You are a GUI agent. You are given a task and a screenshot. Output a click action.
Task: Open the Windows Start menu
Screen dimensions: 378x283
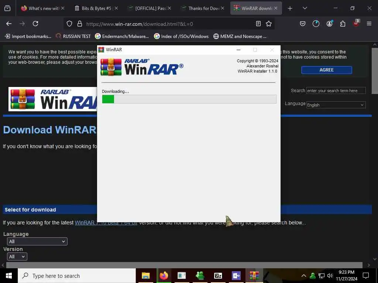pyautogui.click(x=9, y=276)
